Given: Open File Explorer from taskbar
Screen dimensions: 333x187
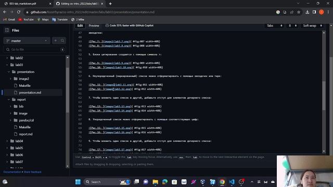Looking at the screenshot, I should [155, 182].
